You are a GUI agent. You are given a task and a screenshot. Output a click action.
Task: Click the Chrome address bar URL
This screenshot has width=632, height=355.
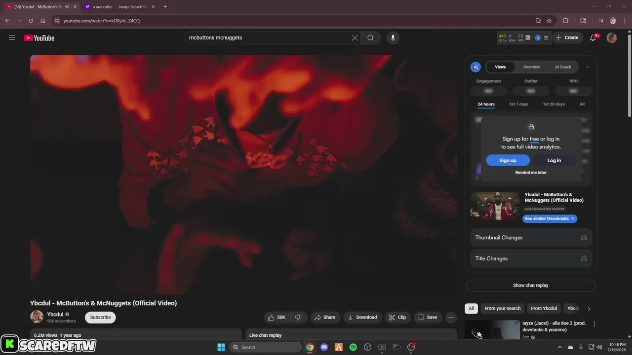[101, 21]
